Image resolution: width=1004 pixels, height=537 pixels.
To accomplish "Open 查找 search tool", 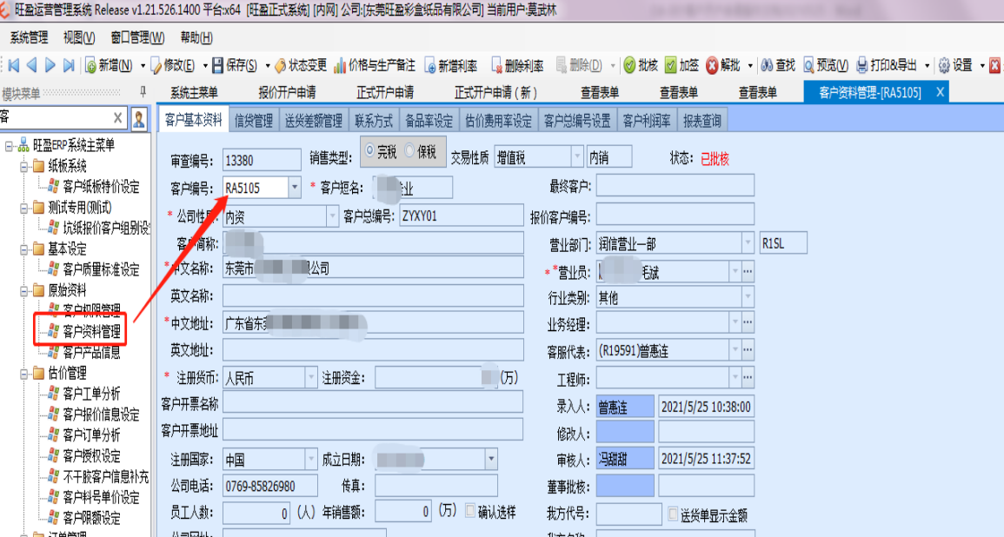I will coord(778,65).
